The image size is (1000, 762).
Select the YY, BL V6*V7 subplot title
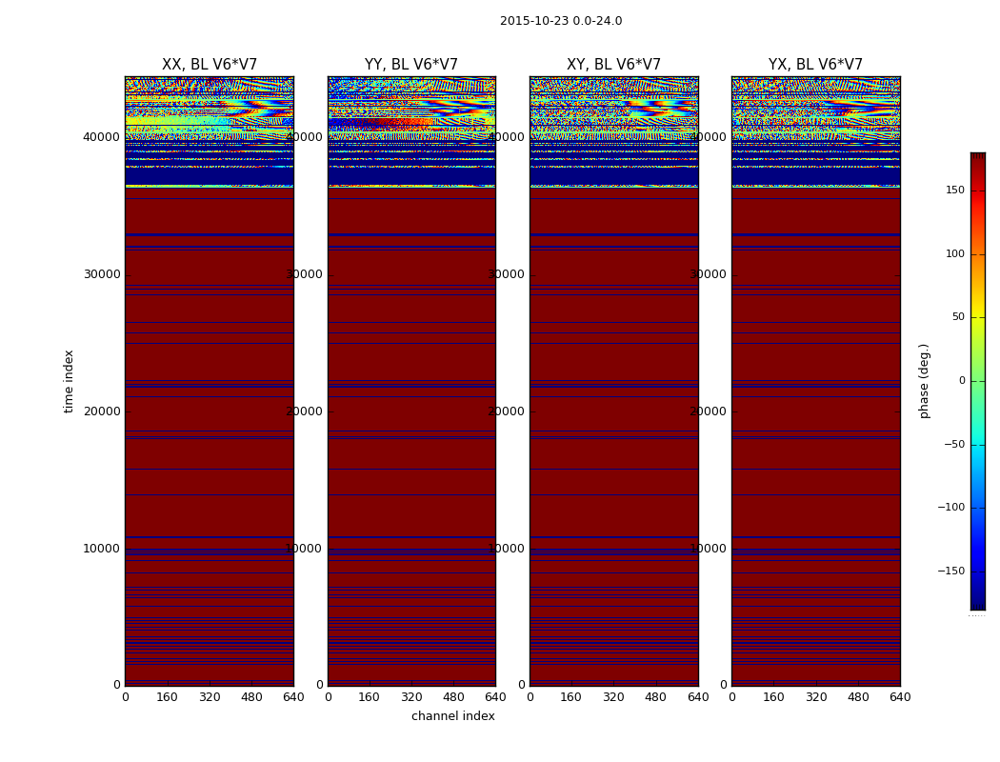(410, 65)
